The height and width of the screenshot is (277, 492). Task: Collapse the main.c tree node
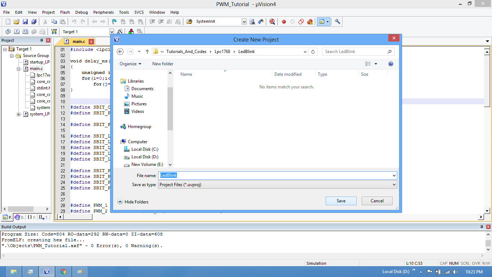click(x=19, y=69)
